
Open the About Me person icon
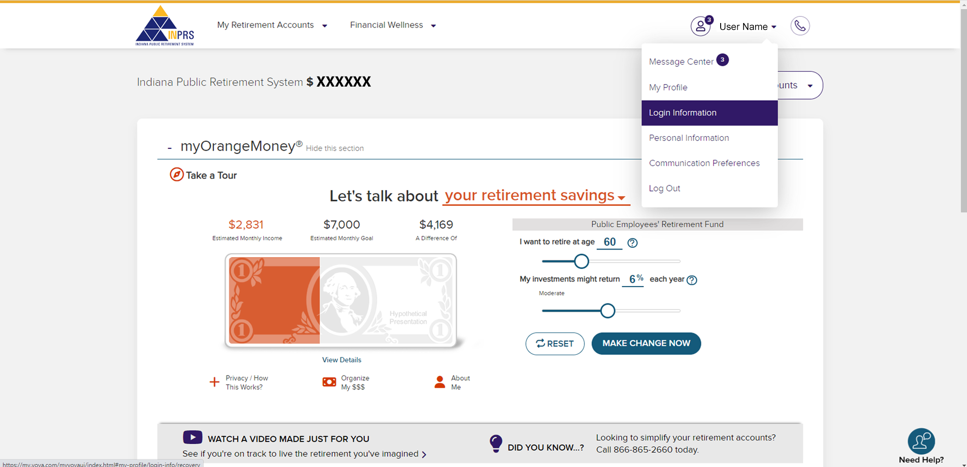point(440,382)
